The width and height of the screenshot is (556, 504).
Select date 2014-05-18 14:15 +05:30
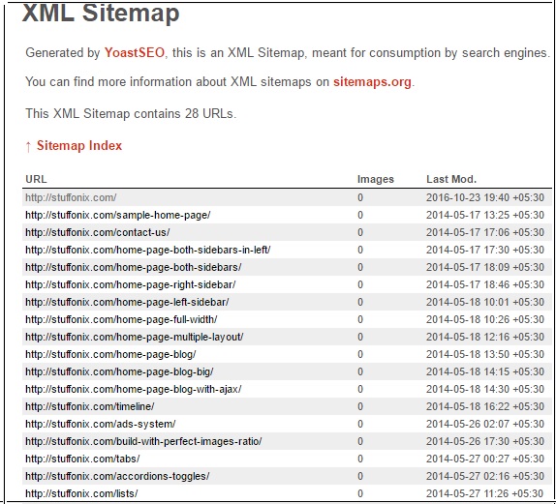point(485,371)
